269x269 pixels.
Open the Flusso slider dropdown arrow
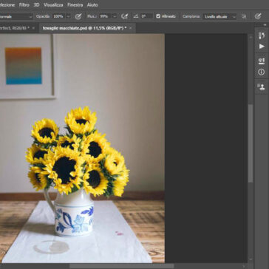[x=115, y=16]
